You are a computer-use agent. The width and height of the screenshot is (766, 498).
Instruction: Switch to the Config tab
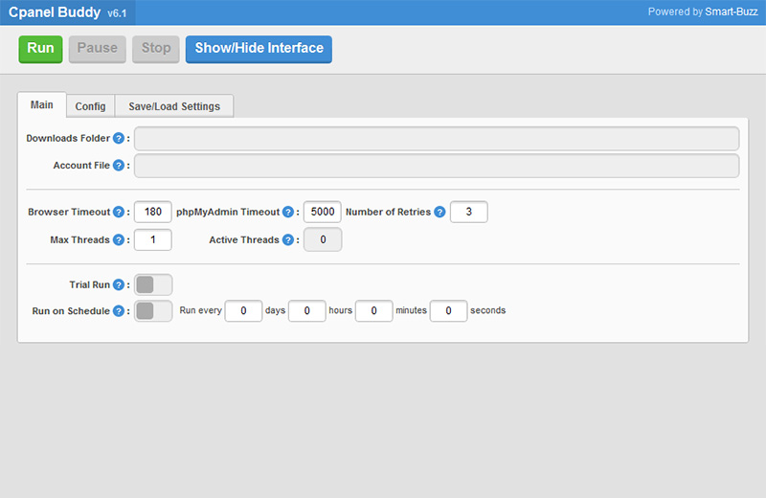tap(90, 106)
